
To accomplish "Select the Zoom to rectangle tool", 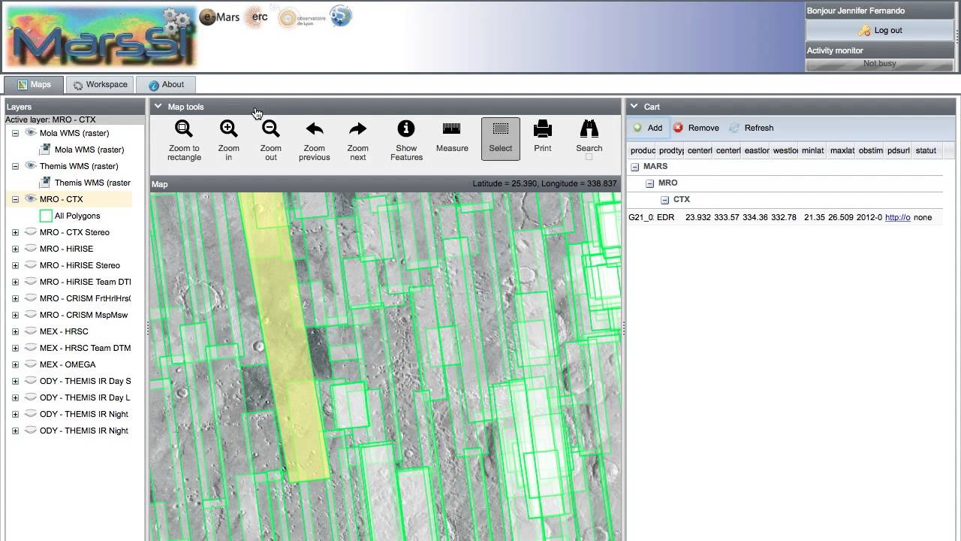I will [x=184, y=140].
